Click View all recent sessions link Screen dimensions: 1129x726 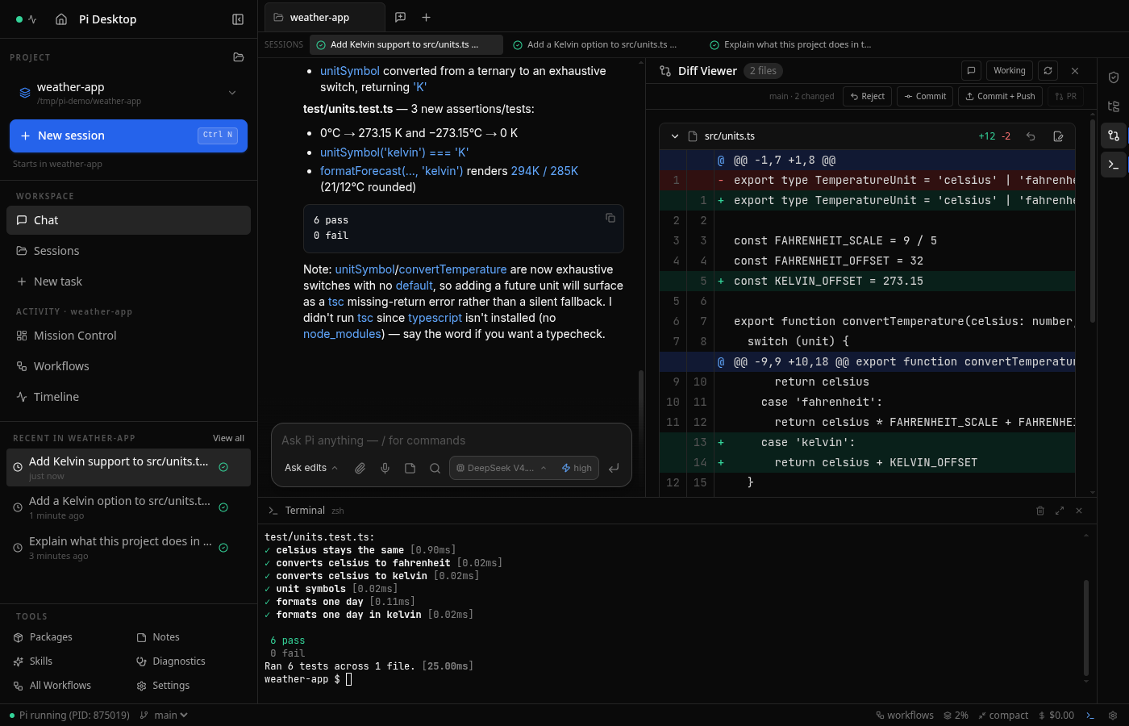click(x=228, y=438)
